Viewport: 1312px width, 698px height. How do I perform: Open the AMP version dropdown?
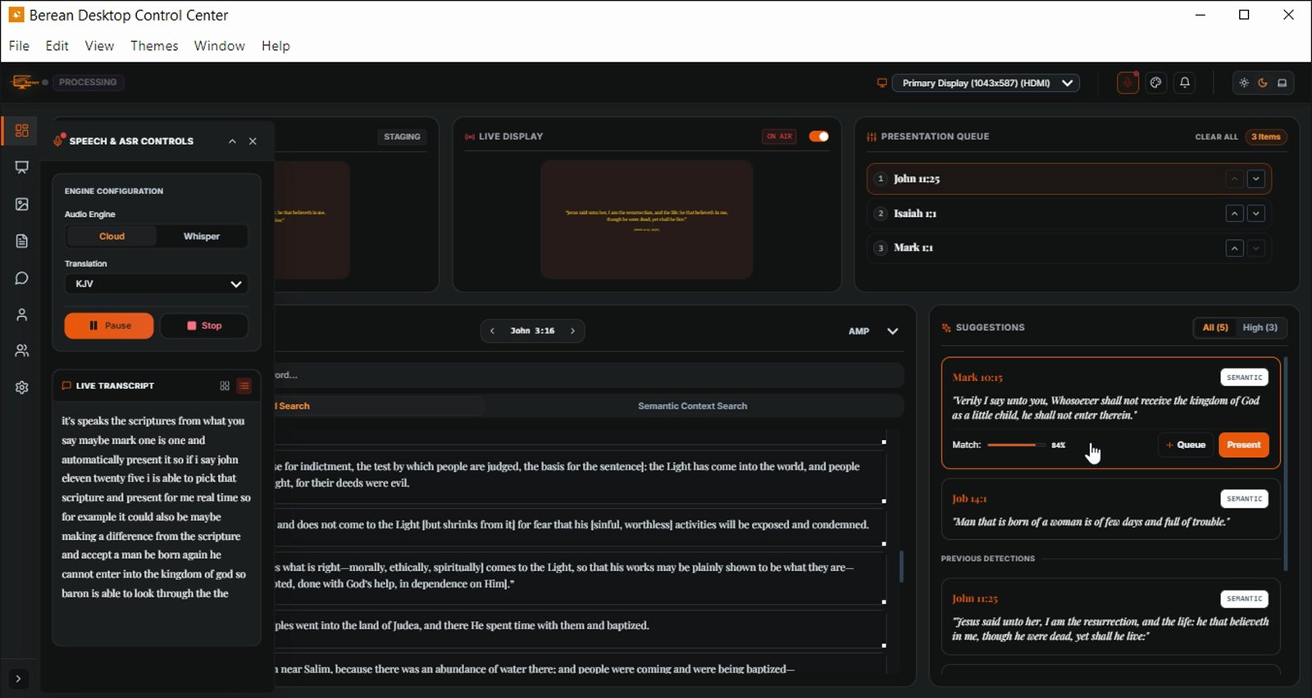tap(873, 331)
